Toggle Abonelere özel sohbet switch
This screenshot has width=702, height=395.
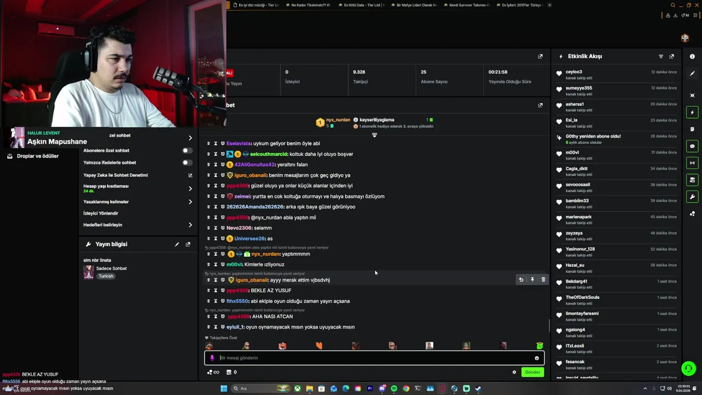[187, 150]
